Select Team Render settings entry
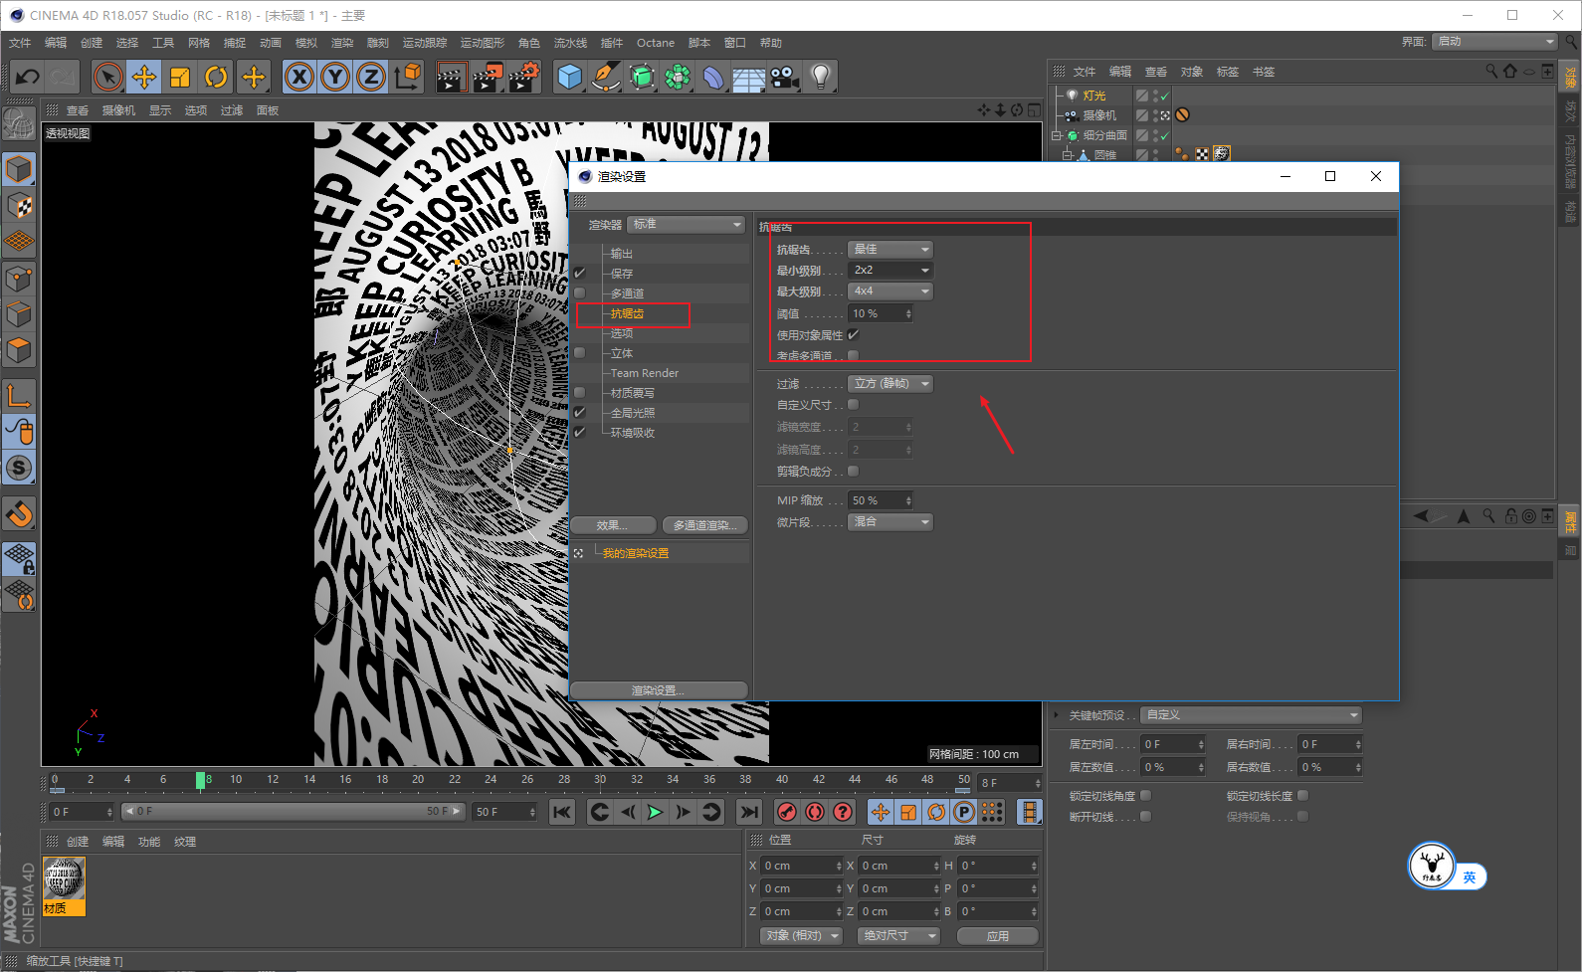 [x=645, y=373]
